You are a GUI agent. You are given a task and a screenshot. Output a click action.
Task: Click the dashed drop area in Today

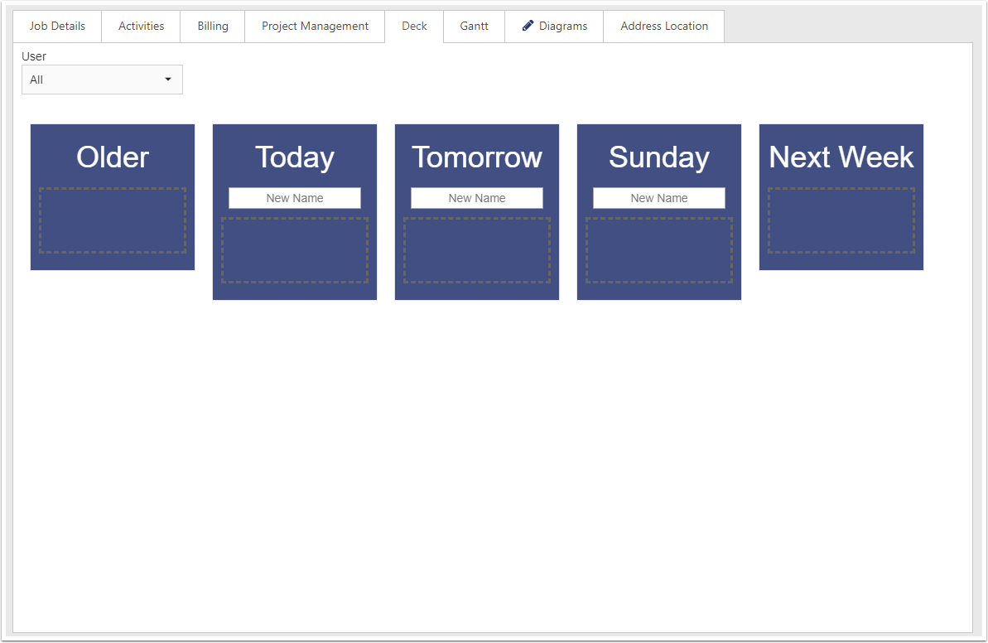[x=295, y=250]
